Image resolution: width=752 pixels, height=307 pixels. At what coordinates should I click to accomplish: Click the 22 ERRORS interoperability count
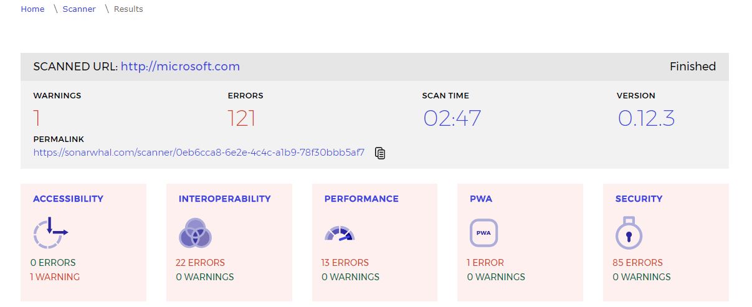[200, 263]
